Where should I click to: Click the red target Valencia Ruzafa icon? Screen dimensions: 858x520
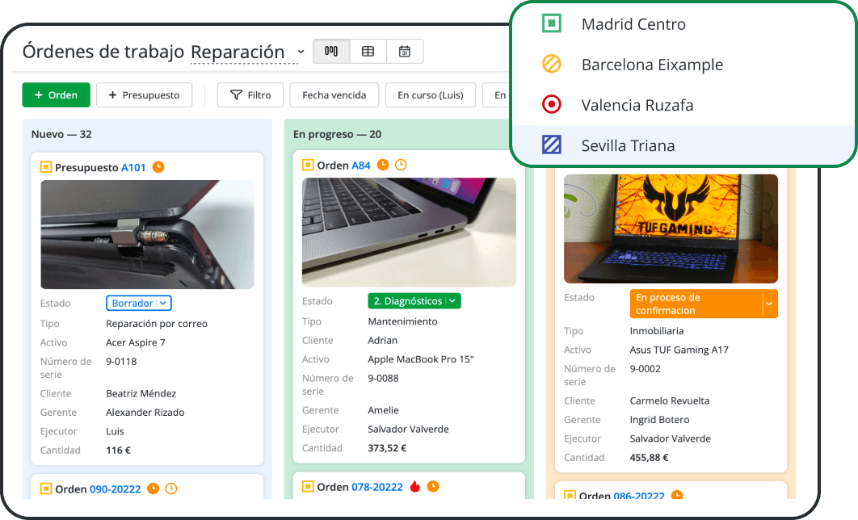click(x=552, y=104)
